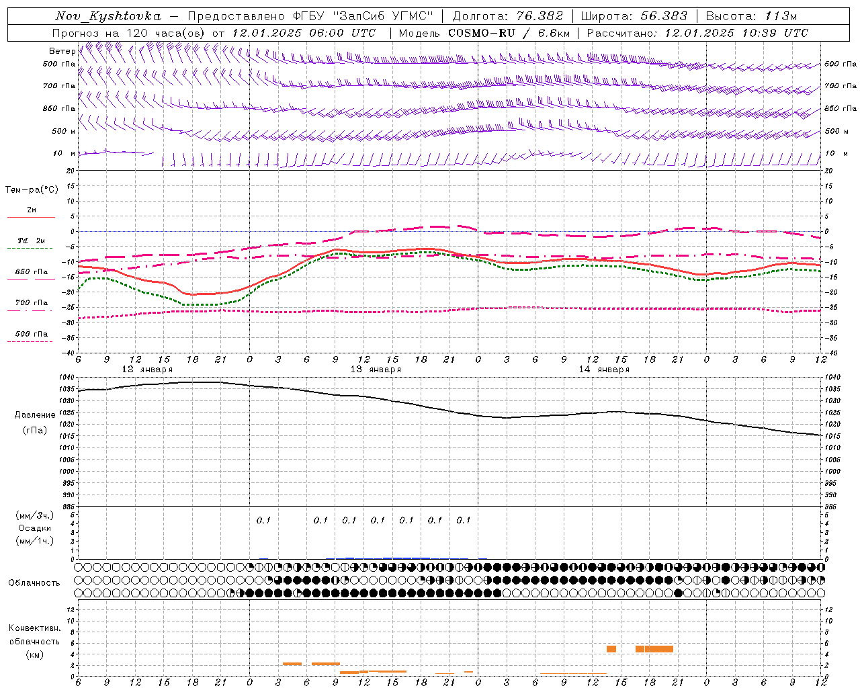Click the Облачность cloud cover row label
Viewport: 860px width, 688px height.
point(34,583)
